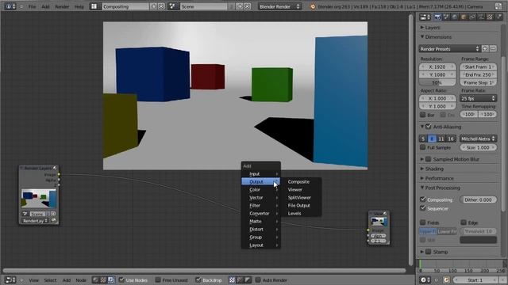This screenshot has width=508, height=285.
Task: Click the Upper First field order button
Action: (x=428, y=231)
